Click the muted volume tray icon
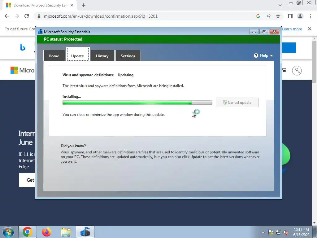 (286, 232)
